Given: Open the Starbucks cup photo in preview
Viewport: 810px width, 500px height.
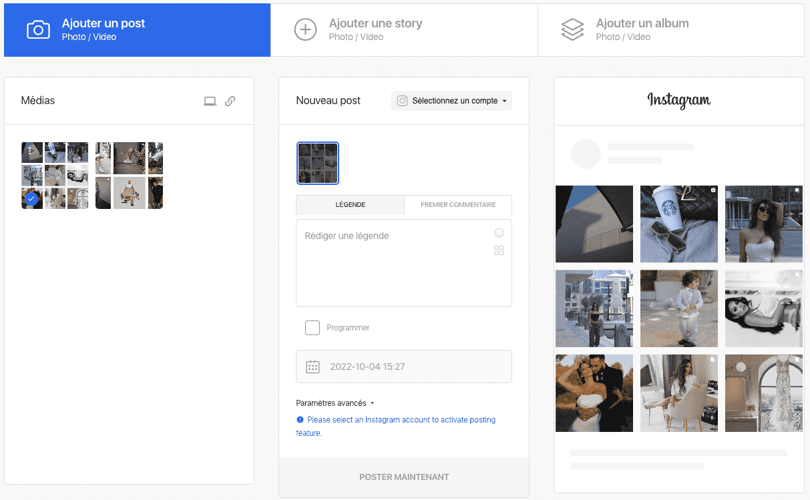Looking at the screenshot, I should (x=679, y=224).
